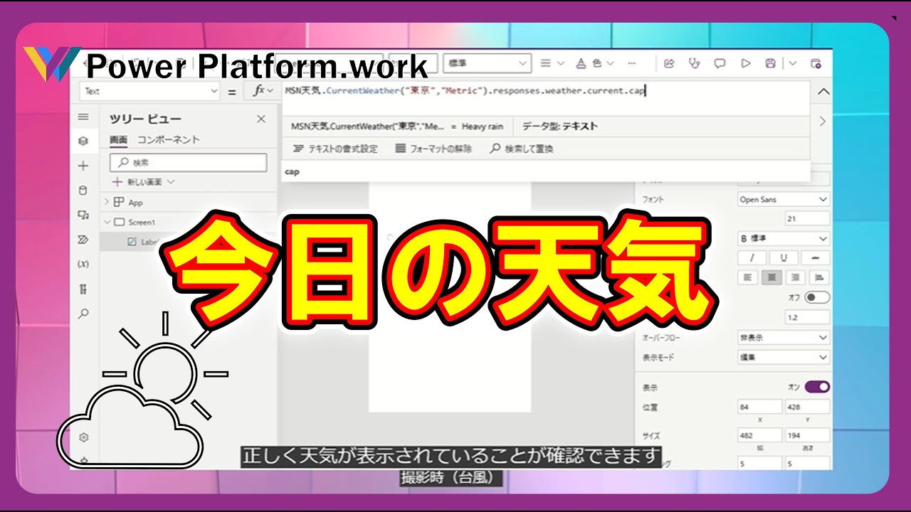Toggle italic text style
911x512 pixels.
click(754, 258)
